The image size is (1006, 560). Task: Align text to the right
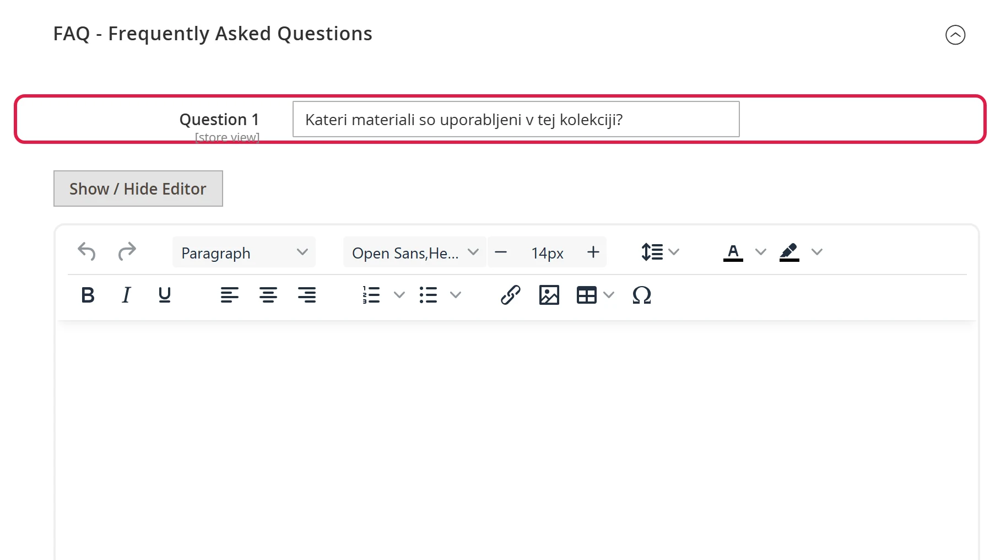click(x=307, y=295)
